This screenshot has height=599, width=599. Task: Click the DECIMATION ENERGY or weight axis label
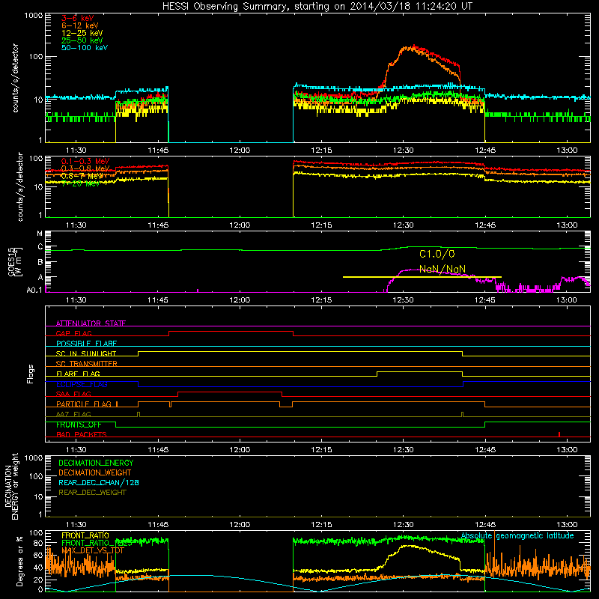tap(11, 486)
